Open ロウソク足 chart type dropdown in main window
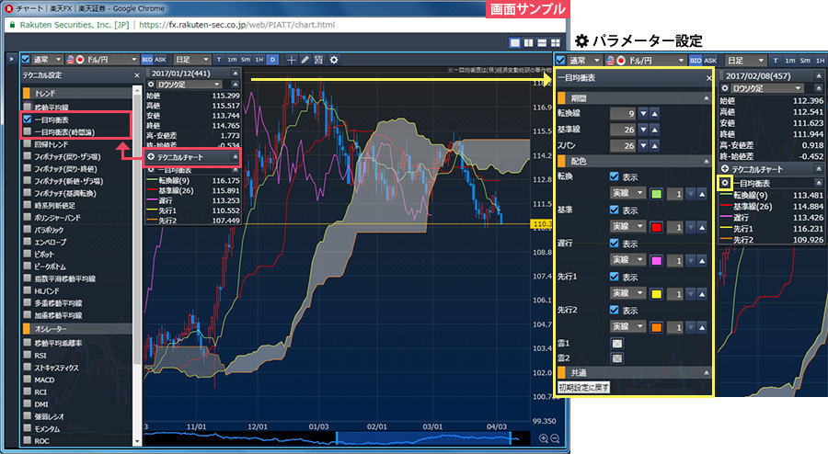This screenshot has height=454, width=828. coord(189,85)
